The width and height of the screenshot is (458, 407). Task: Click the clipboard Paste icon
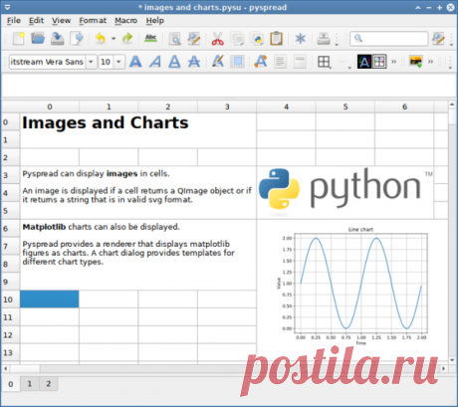(x=276, y=39)
